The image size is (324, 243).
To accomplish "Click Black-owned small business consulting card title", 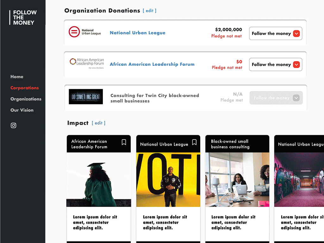I will pyautogui.click(x=230, y=144).
